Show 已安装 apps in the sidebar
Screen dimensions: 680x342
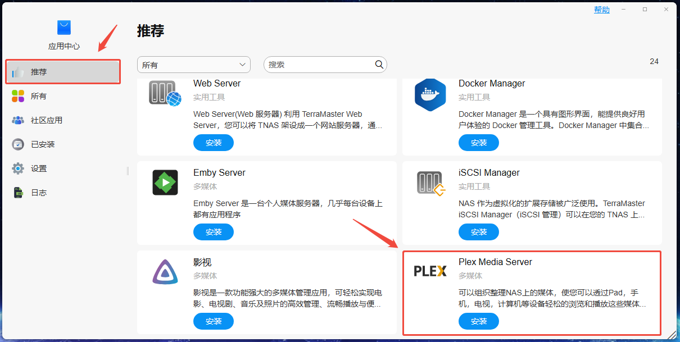pyautogui.click(x=63, y=144)
